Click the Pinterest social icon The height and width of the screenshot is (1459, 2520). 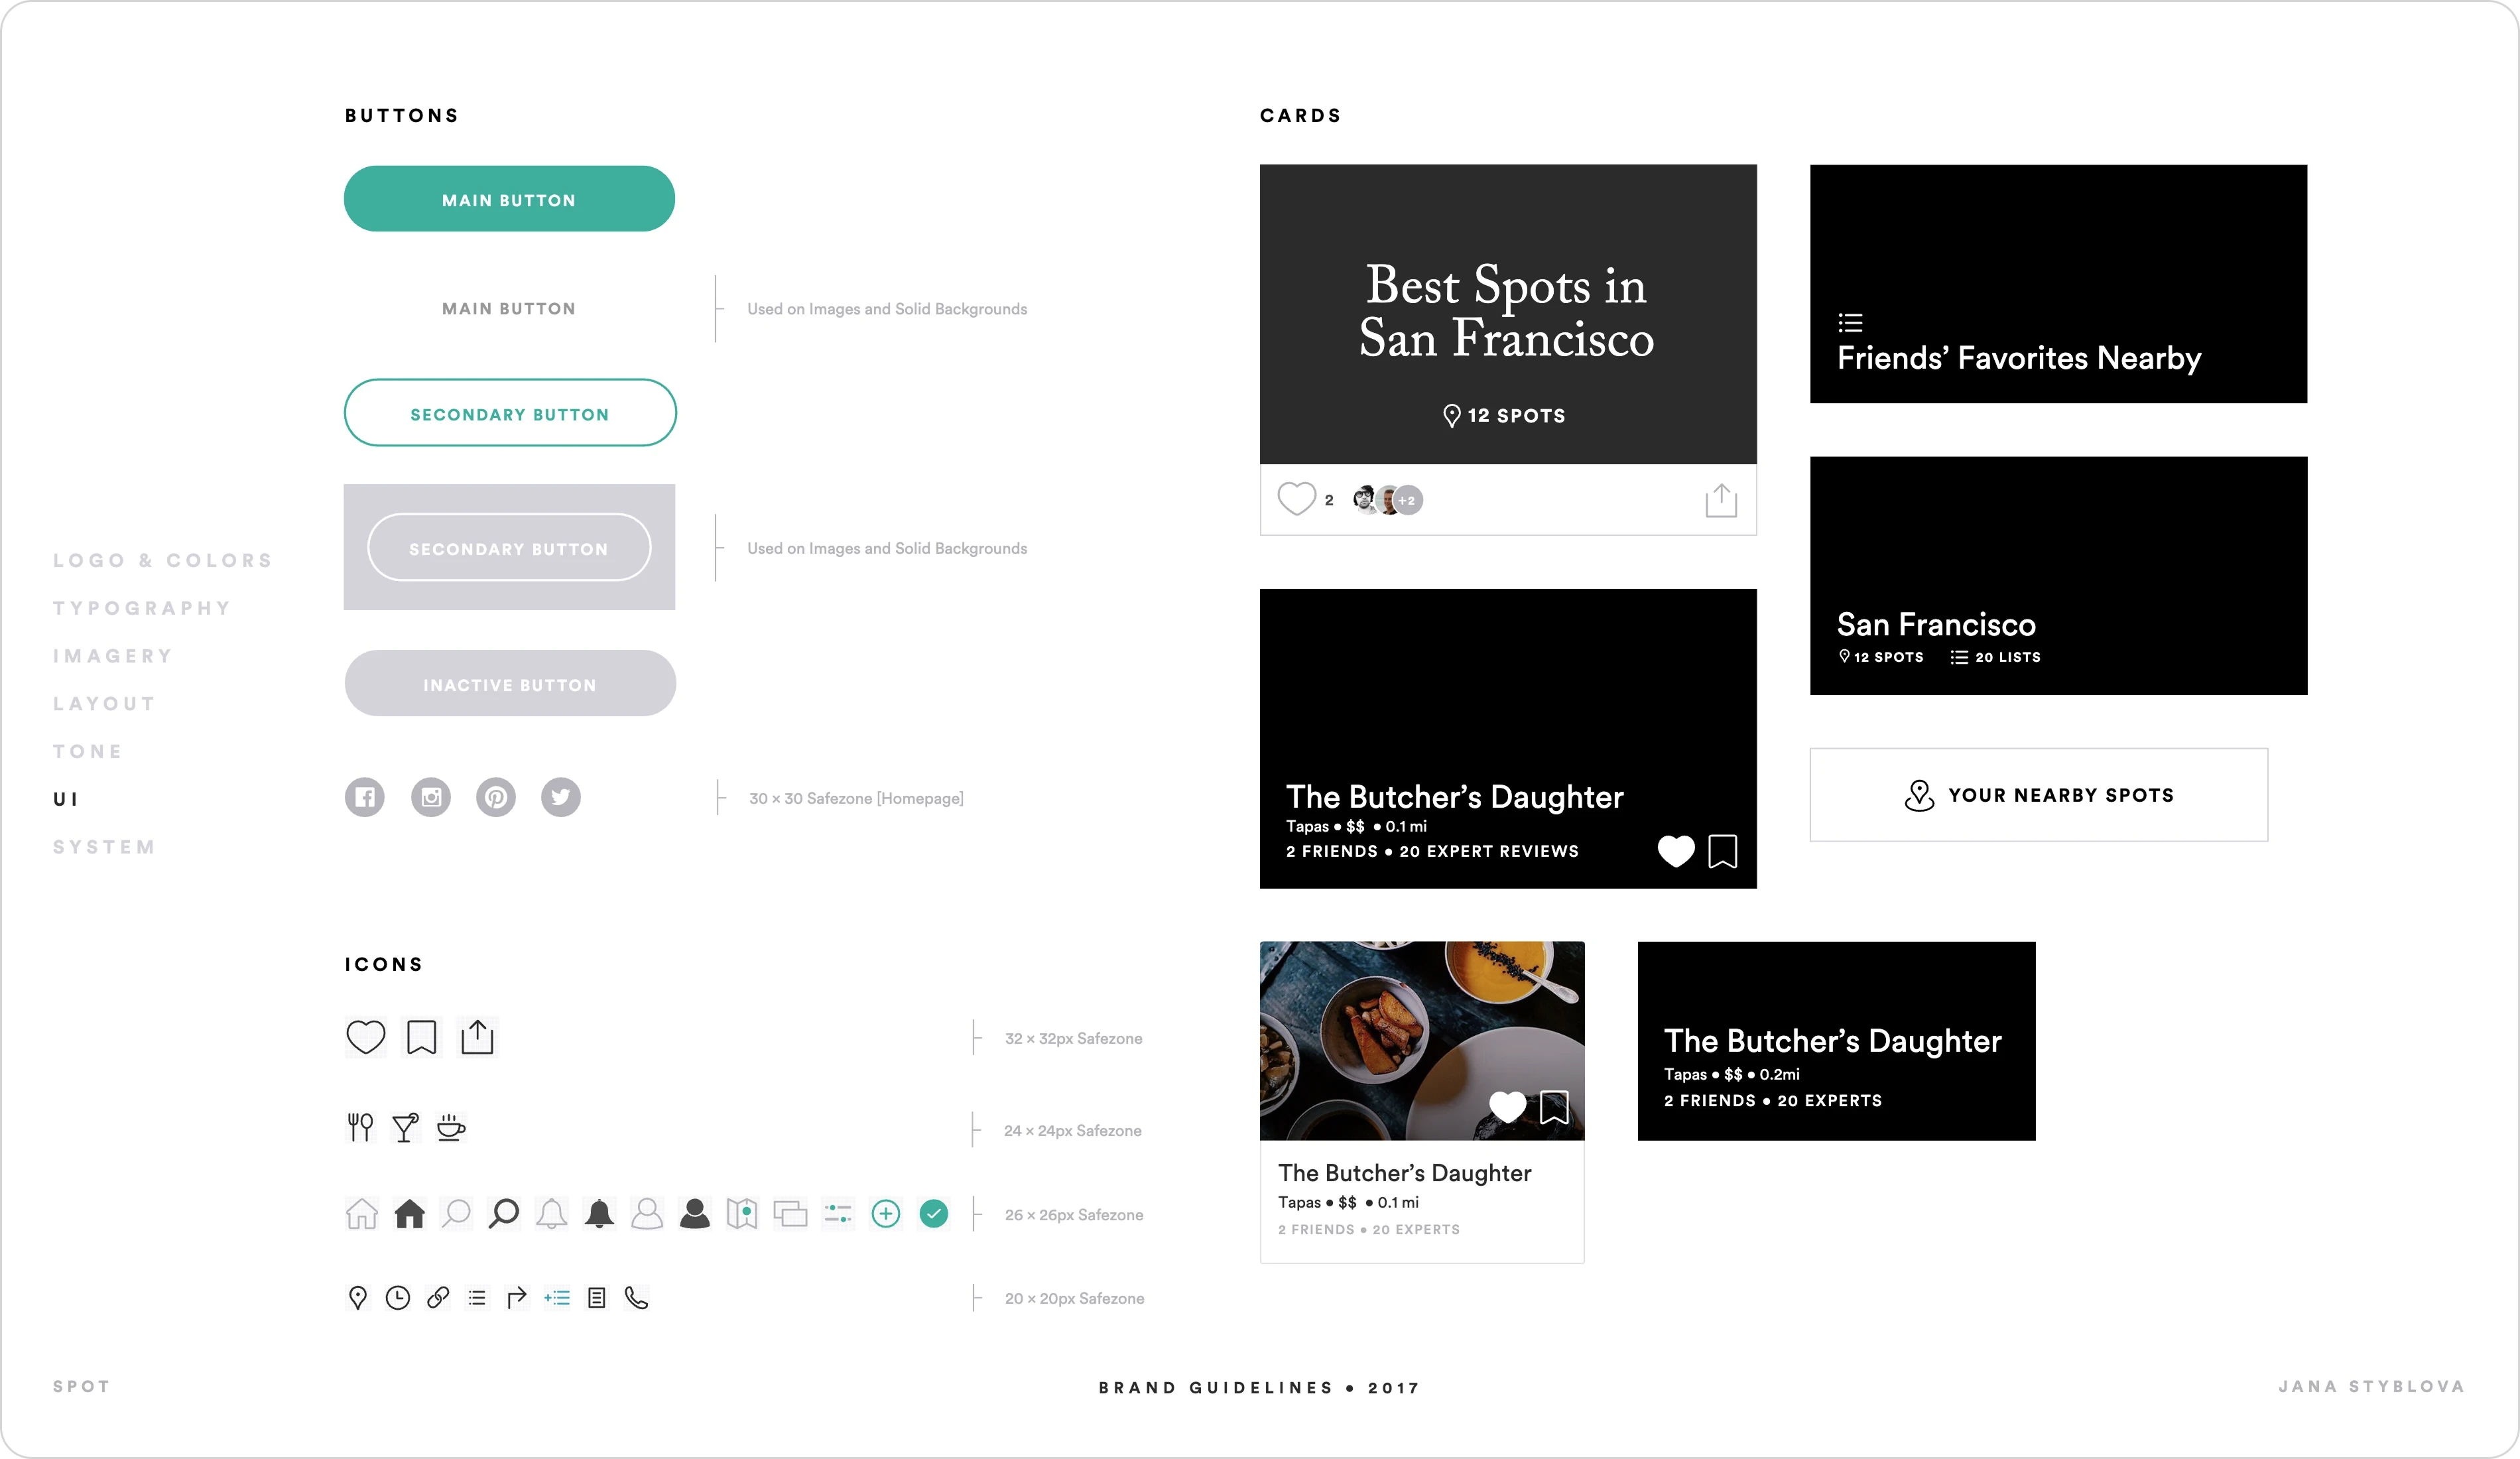[x=496, y=797]
